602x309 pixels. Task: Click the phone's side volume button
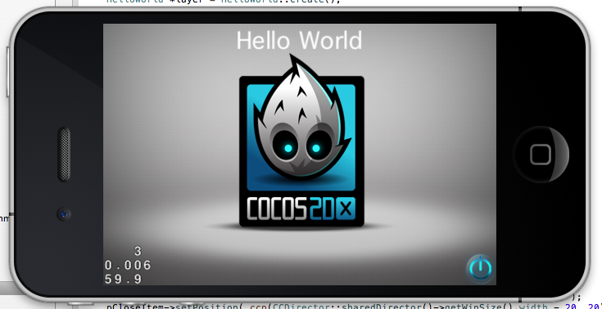pyautogui.click(x=7, y=72)
